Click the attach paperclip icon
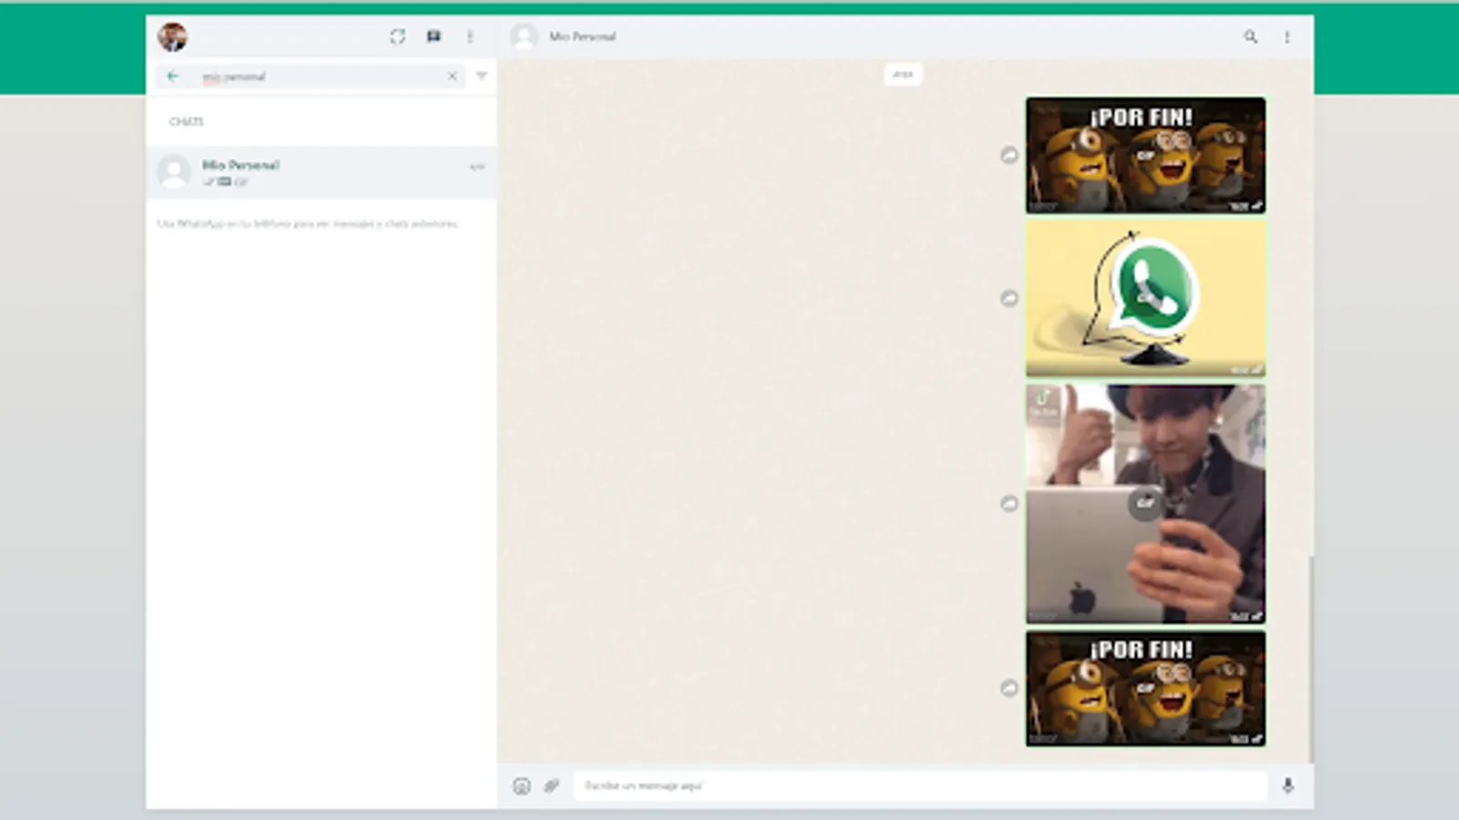This screenshot has height=820, width=1459. coord(552,786)
